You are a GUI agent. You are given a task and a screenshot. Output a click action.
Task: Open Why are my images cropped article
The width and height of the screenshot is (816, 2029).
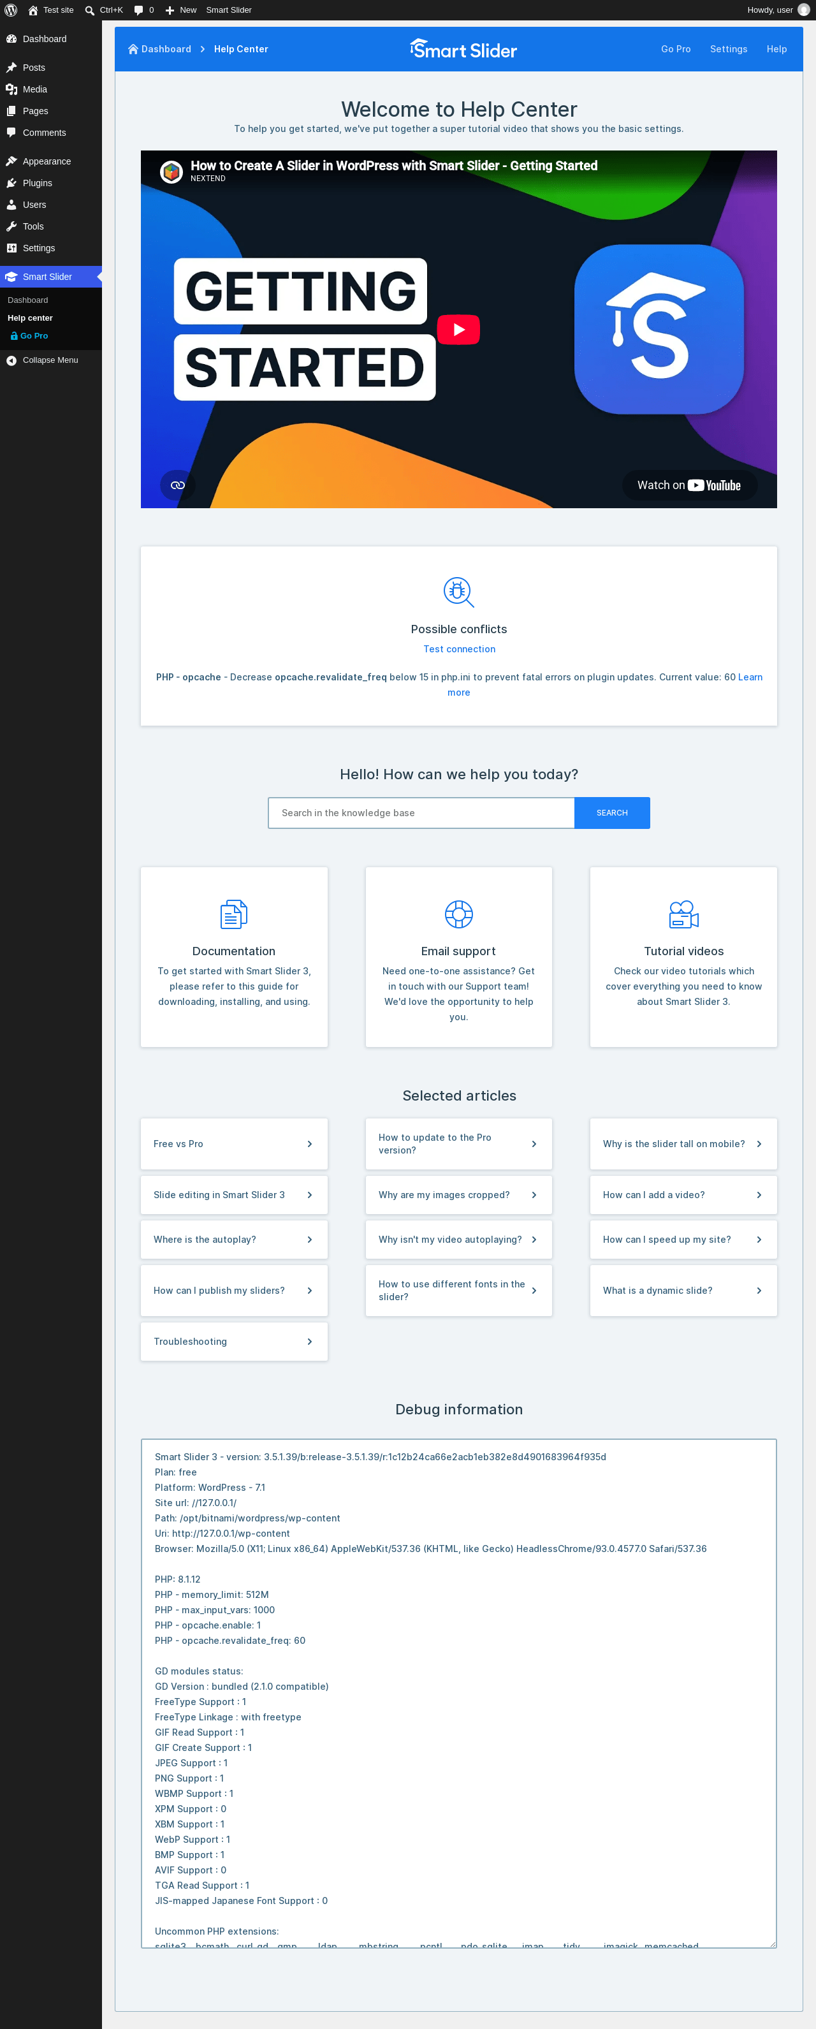pyautogui.click(x=458, y=1195)
